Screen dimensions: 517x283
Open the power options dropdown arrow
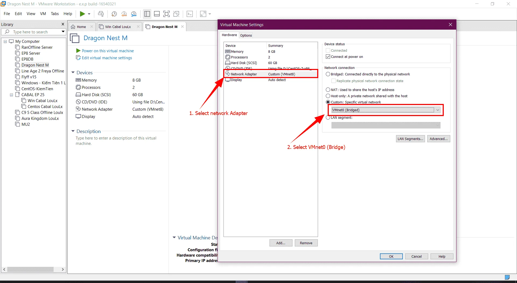click(89, 14)
